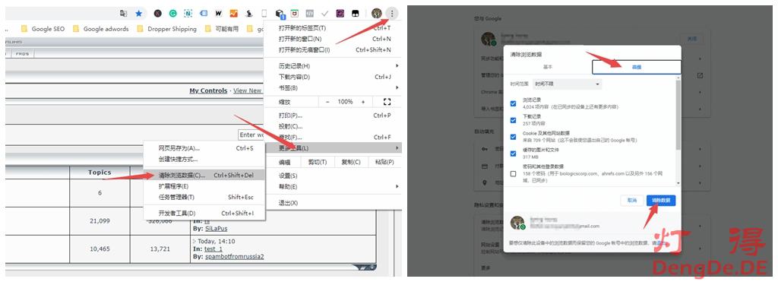Open the Chrome three-dot menu button
This screenshot has height=282, width=778.
[x=392, y=14]
